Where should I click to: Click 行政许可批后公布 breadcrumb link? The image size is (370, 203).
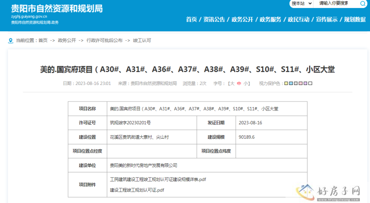[104, 41]
